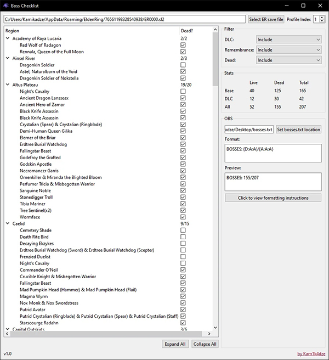Decrease Profile Index with the down arrow

(x=322, y=21)
